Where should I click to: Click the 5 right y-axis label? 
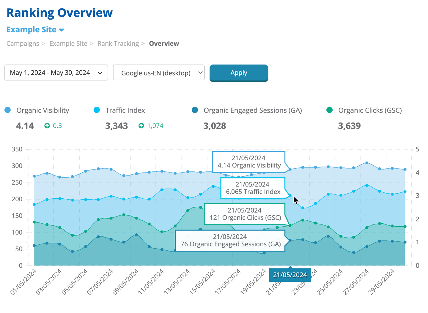point(417,149)
